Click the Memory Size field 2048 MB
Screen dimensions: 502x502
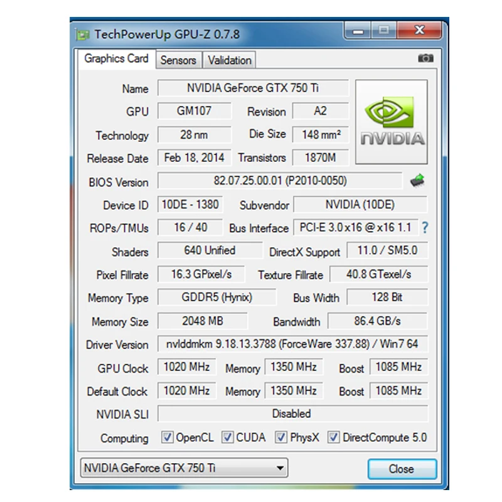[x=202, y=321]
